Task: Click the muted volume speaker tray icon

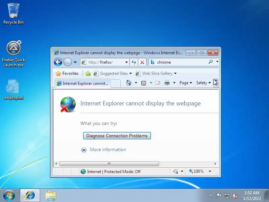Action: (x=235, y=196)
